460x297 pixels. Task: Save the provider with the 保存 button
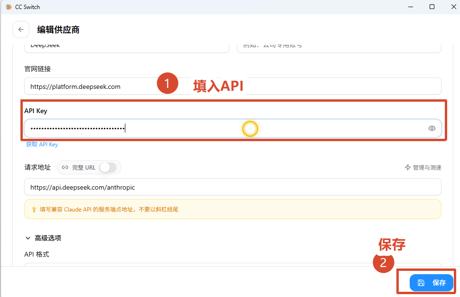tap(432, 283)
